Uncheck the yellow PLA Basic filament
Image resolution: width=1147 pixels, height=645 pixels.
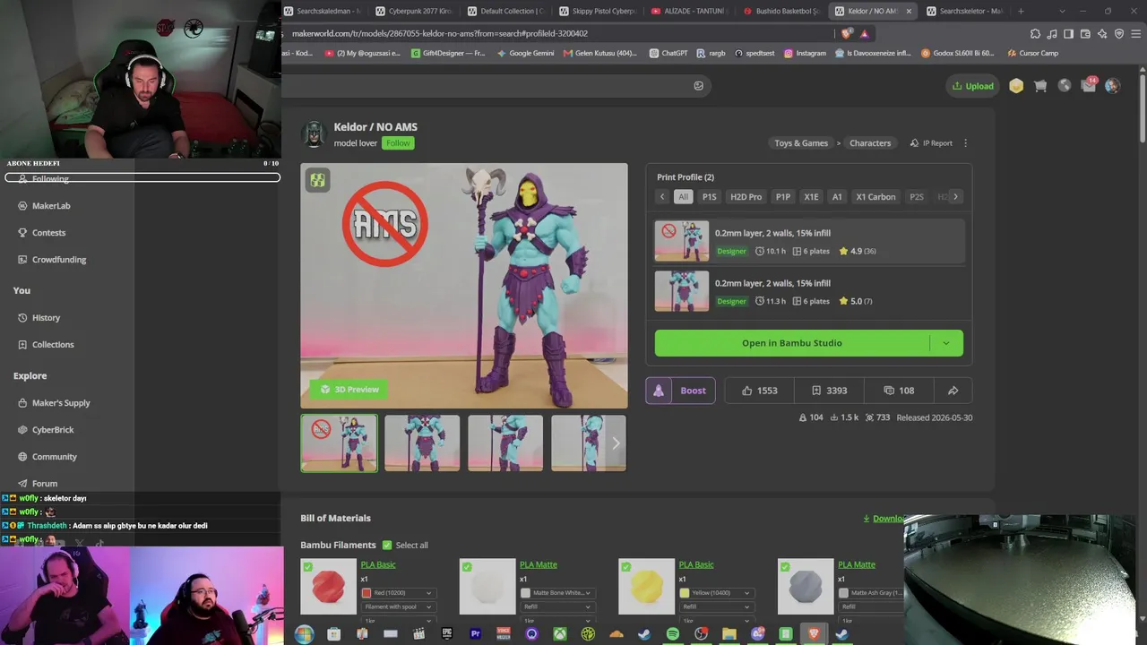[x=625, y=566]
